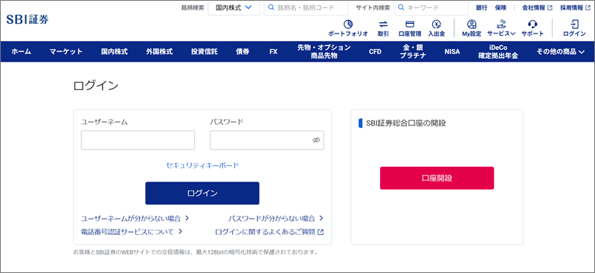Screen dimensions: 595x273
Task: Open ユーザーネームが分からない場合 link
Action: [x=131, y=218]
